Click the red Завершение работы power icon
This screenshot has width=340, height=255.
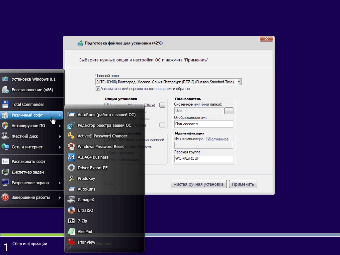[x=5, y=197]
